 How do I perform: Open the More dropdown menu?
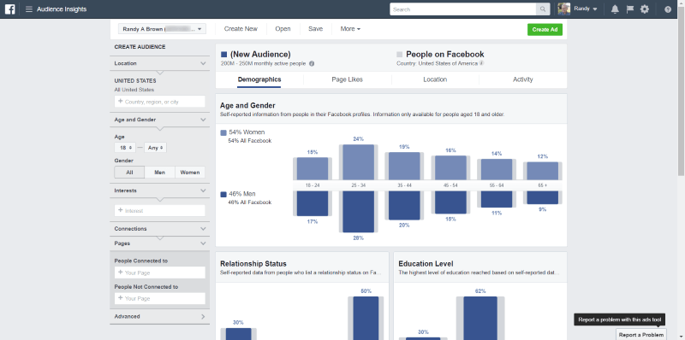coord(350,29)
